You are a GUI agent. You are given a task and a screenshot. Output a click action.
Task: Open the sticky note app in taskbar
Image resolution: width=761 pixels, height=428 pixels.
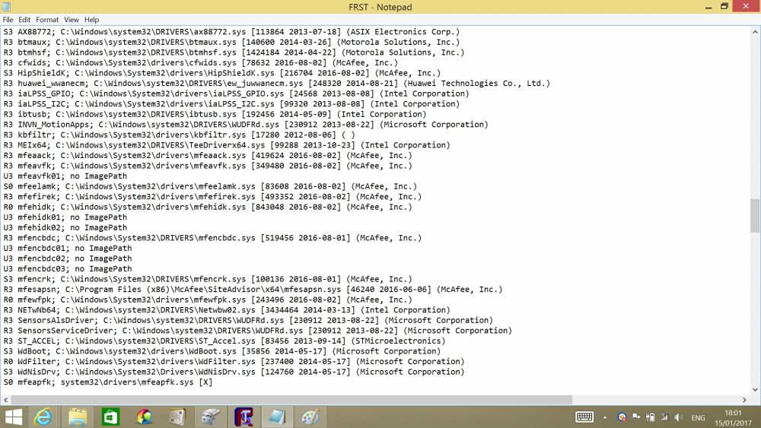point(177,417)
